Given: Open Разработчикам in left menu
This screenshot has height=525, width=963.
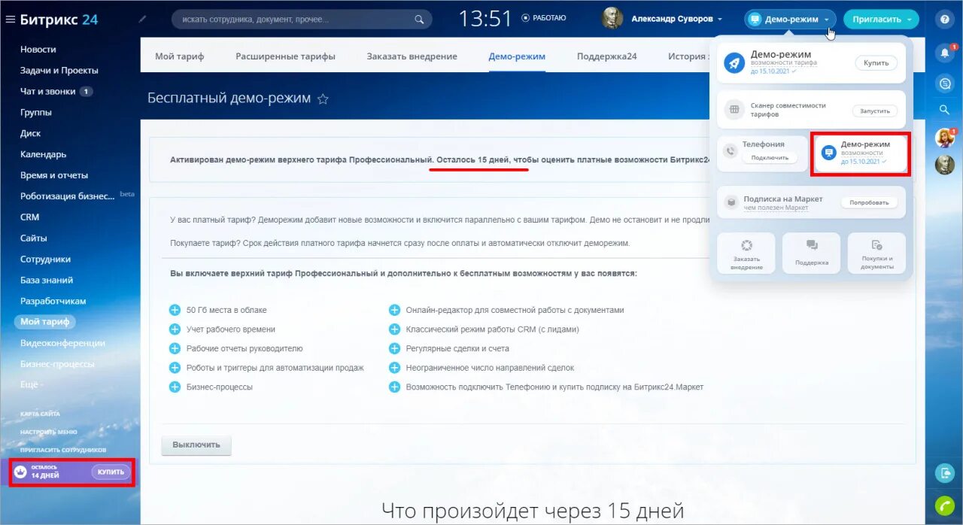Looking at the screenshot, I should coord(53,301).
